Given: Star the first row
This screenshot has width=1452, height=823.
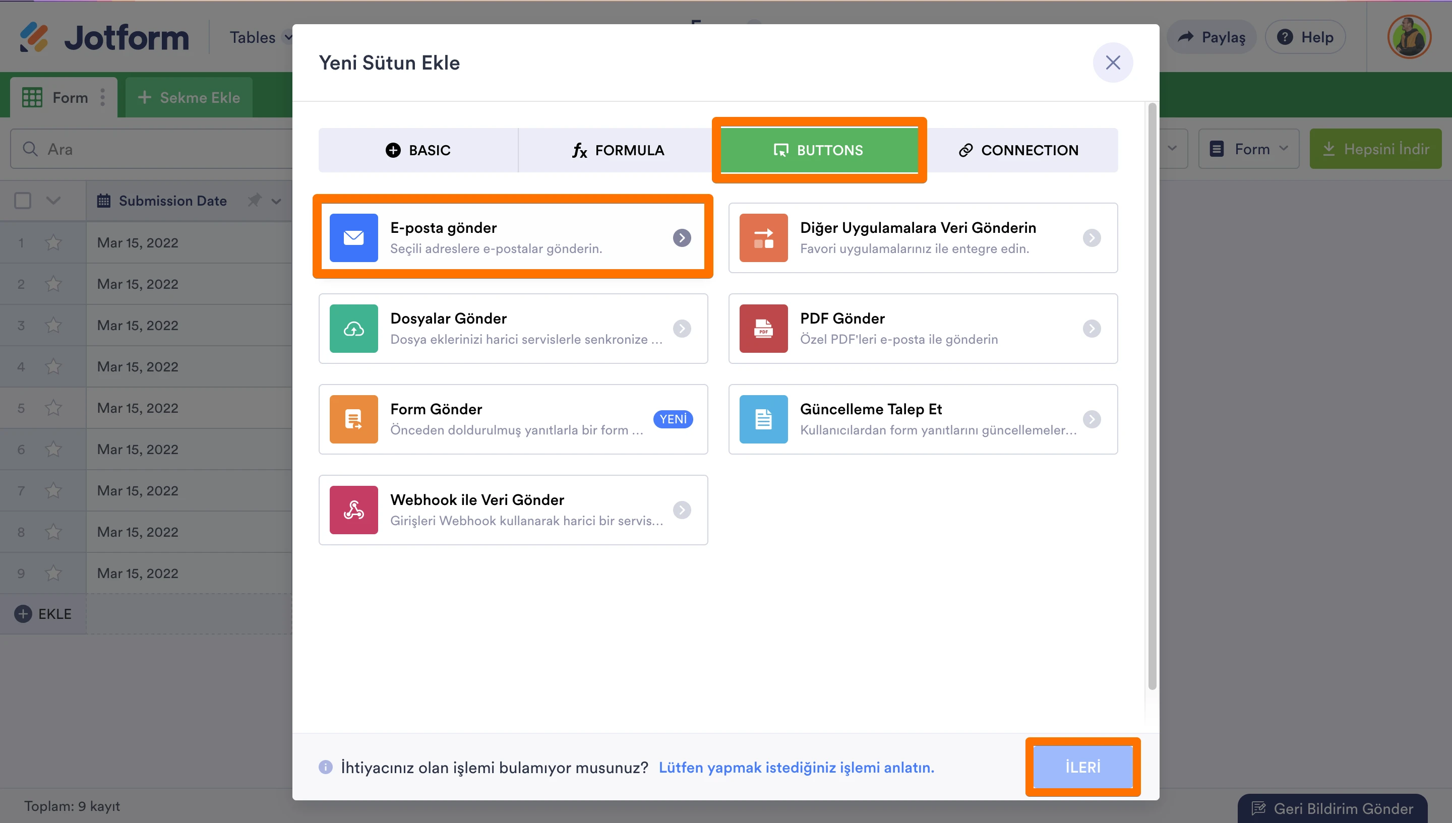Looking at the screenshot, I should point(53,242).
